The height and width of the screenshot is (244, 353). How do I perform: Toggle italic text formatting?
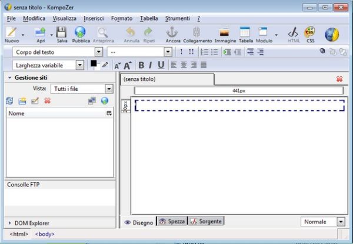pyautogui.click(x=151, y=65)
